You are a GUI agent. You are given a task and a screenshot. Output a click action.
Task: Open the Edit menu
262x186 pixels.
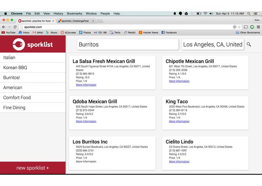coord(37,14)
